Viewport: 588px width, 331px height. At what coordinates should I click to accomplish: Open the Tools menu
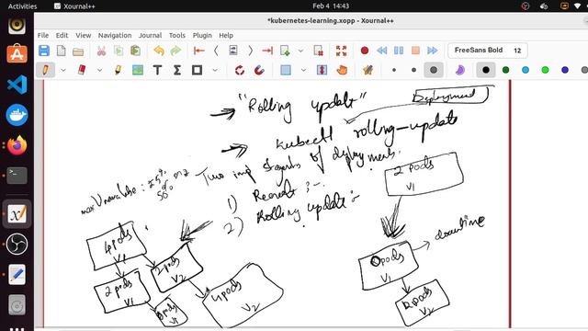click(177, 35)
